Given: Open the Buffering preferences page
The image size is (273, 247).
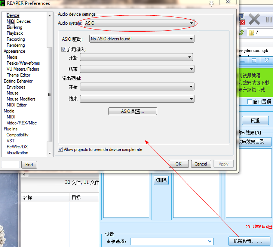Looking at the screenshot, I should click(x=15, y=27).
